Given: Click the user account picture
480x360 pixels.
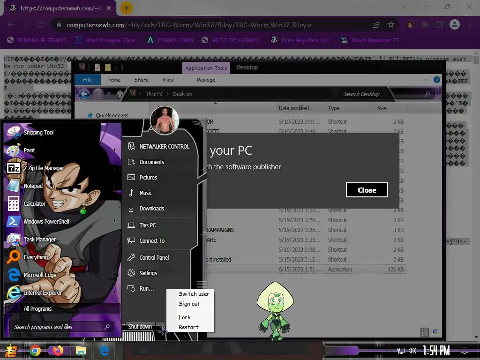Looking at the screenshot, I should pos(165,120).
